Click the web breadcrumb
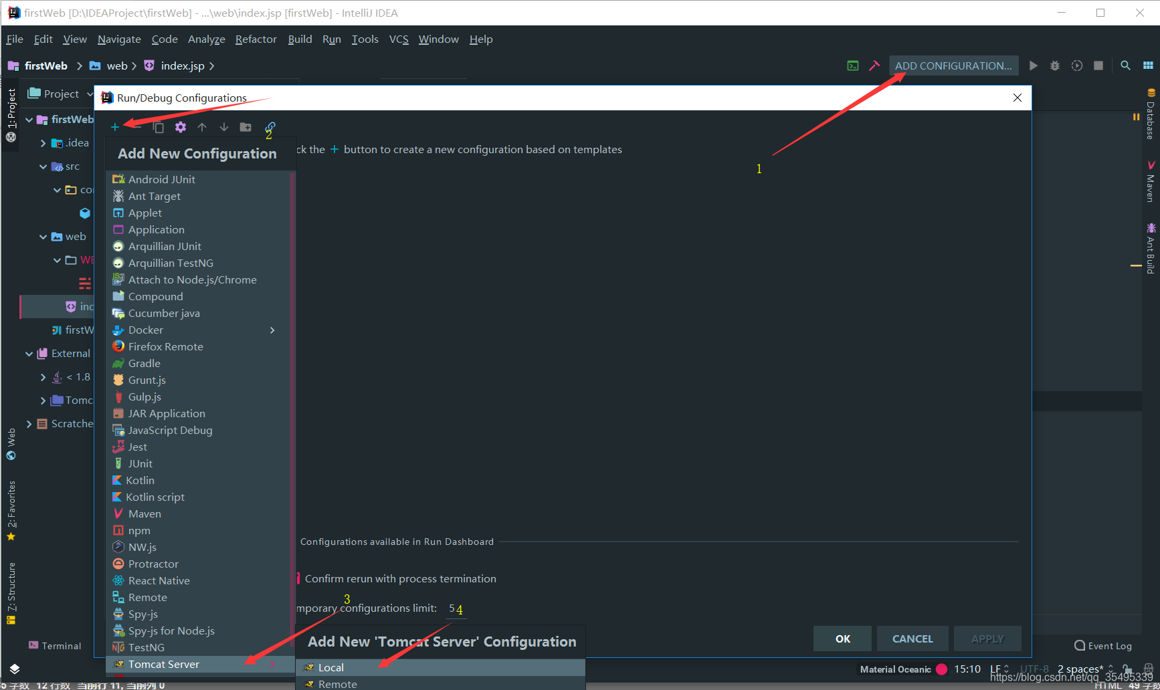 click(x=109, y=66)
